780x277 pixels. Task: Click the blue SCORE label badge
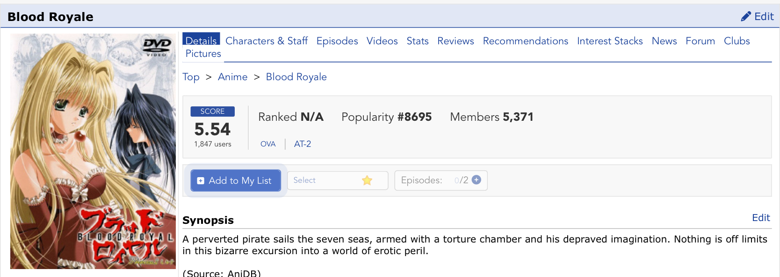(x=212, y=111)
